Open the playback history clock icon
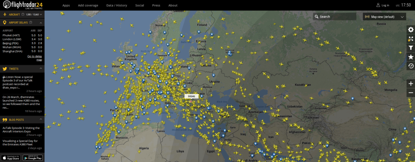 411,66
